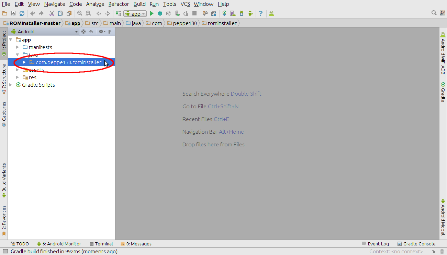Click the Save All floppy disk icon
Screen dimensions: 447x255
[13, 14]
